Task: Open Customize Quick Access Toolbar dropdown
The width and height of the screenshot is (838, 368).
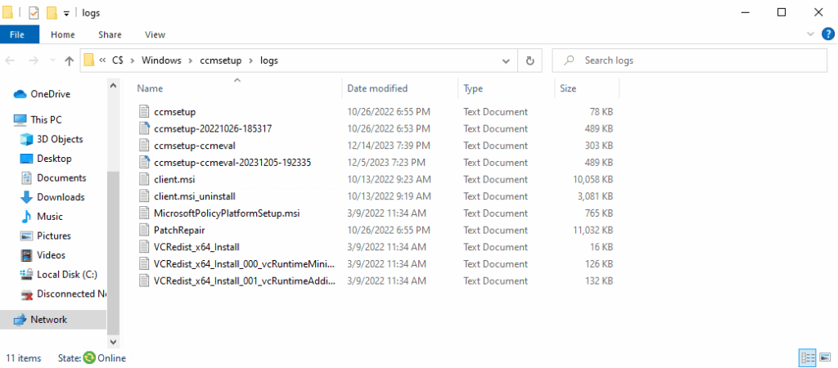Action: 66,13
